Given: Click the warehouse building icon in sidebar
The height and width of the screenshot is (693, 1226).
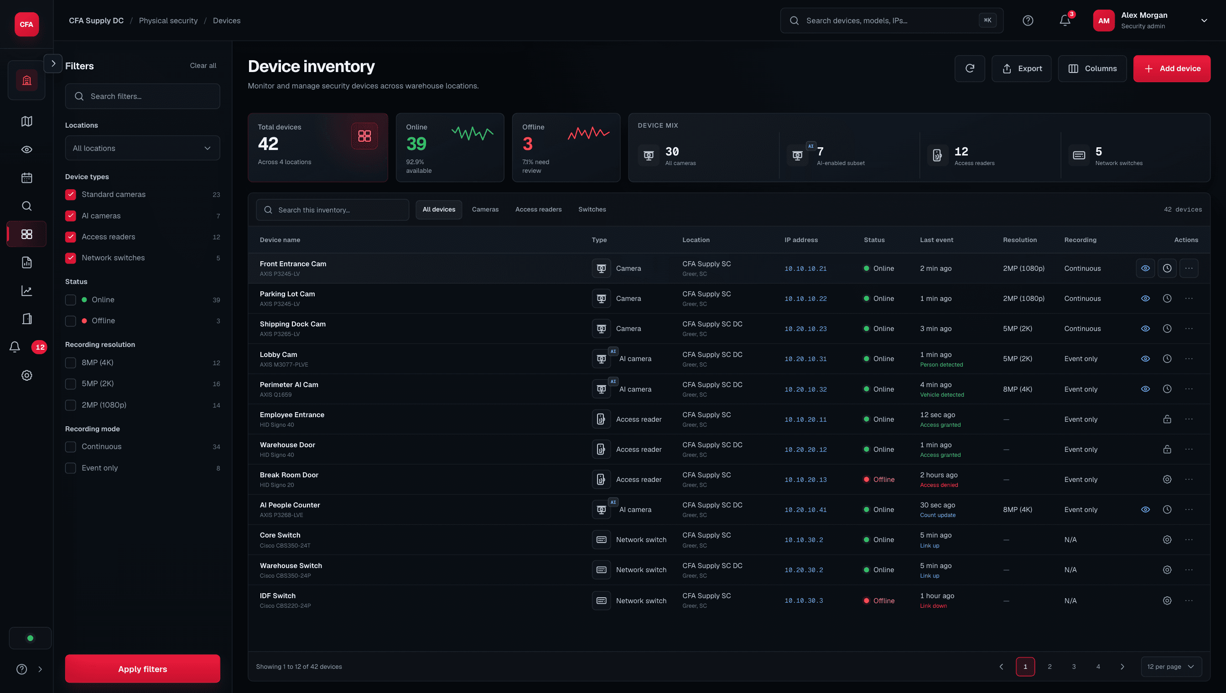Looking at the screenshot, I should (26, 80).
